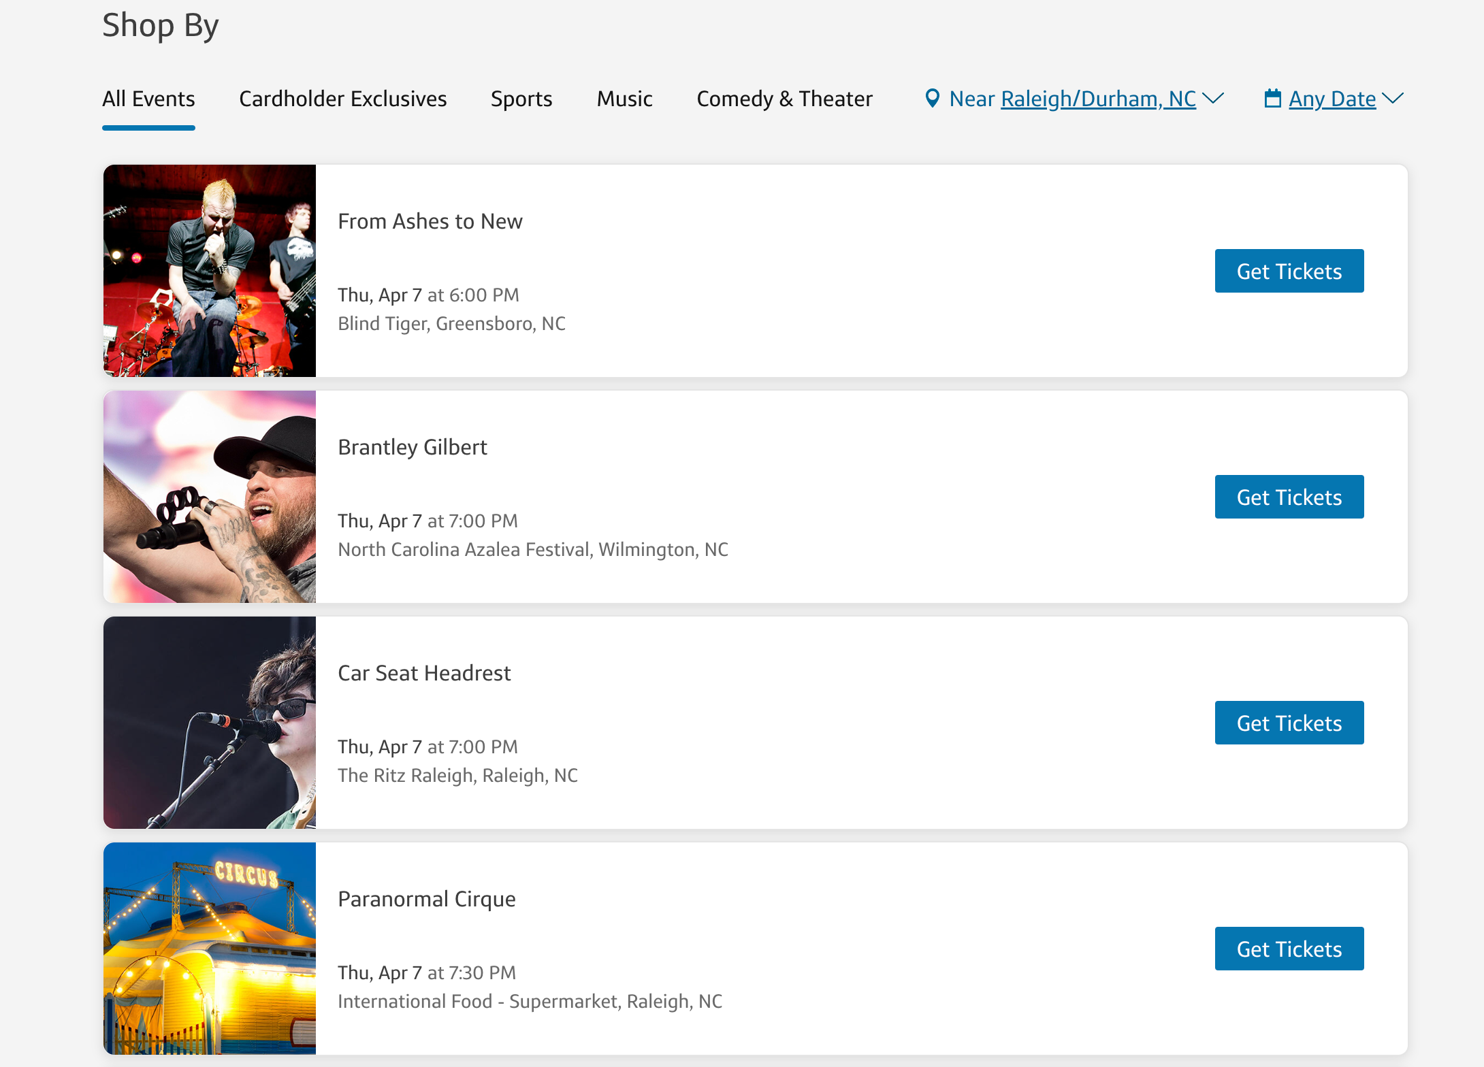Switch to the Music tab
This screenshot has width=1484, height=1067.
624,99
